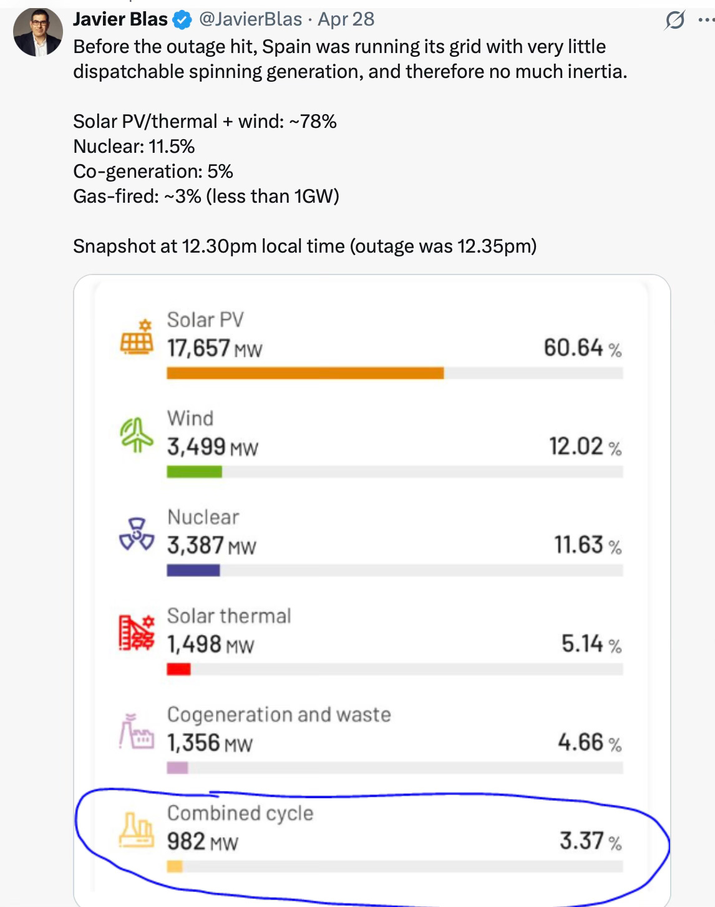Click the Solar PV panel icon

tap(137, 337)
